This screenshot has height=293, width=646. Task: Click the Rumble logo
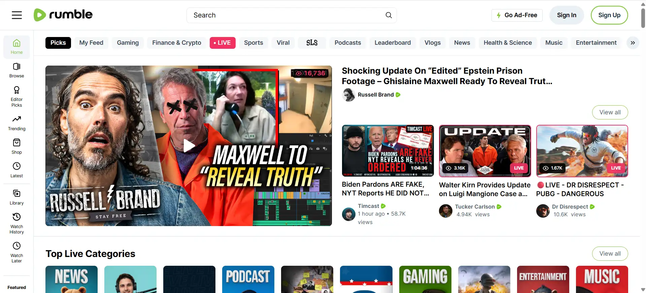click(63, 15)
